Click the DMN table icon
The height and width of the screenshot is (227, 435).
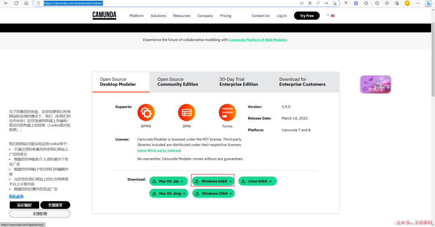tap(187, 113)
